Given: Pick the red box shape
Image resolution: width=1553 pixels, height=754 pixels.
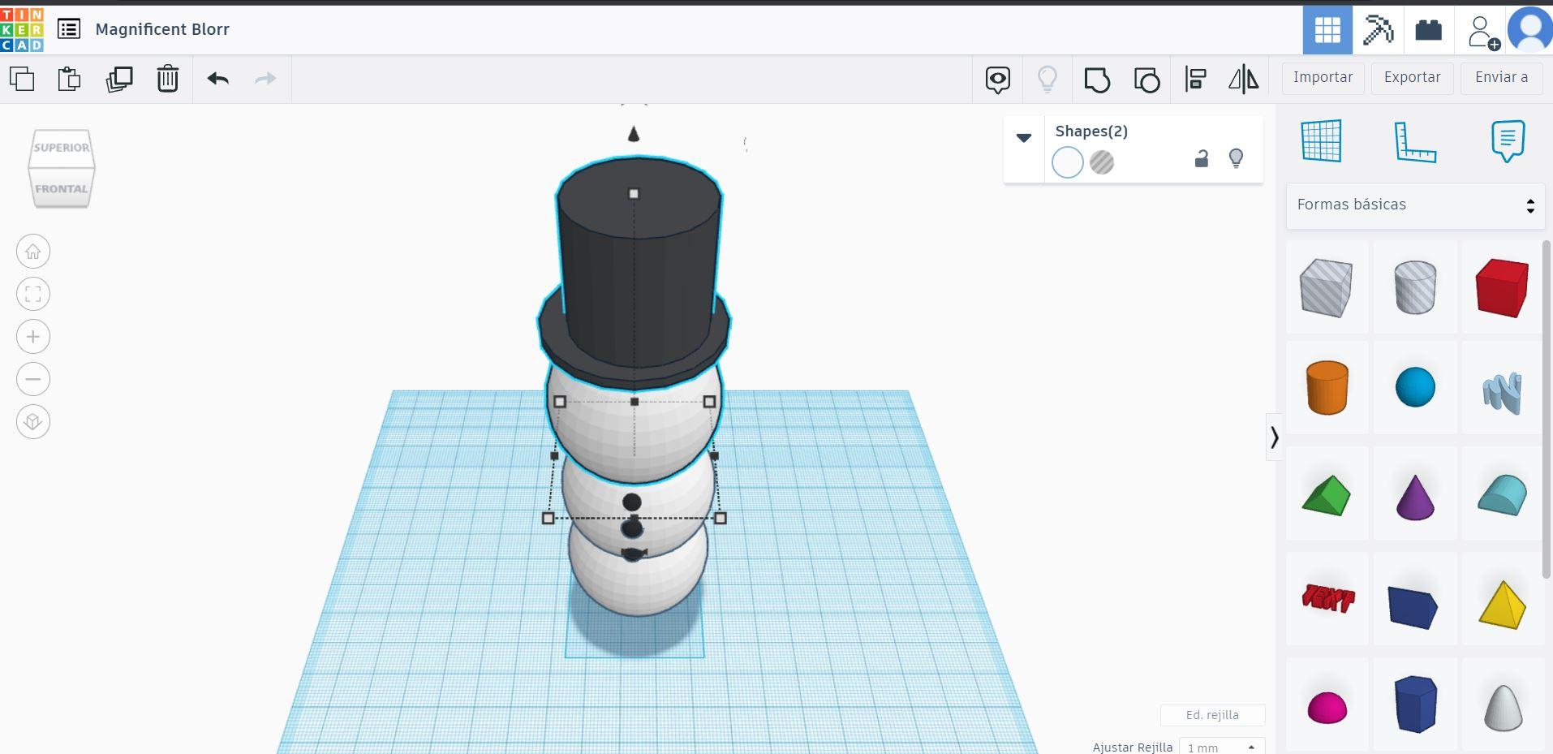Looking at the screenshot, I should pos(1502,287).
